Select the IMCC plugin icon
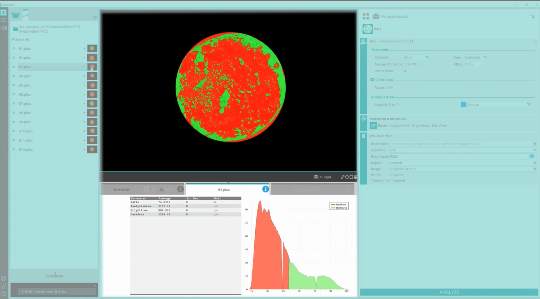This screenshot has height=299, width=540. click(x=368, y=29)
